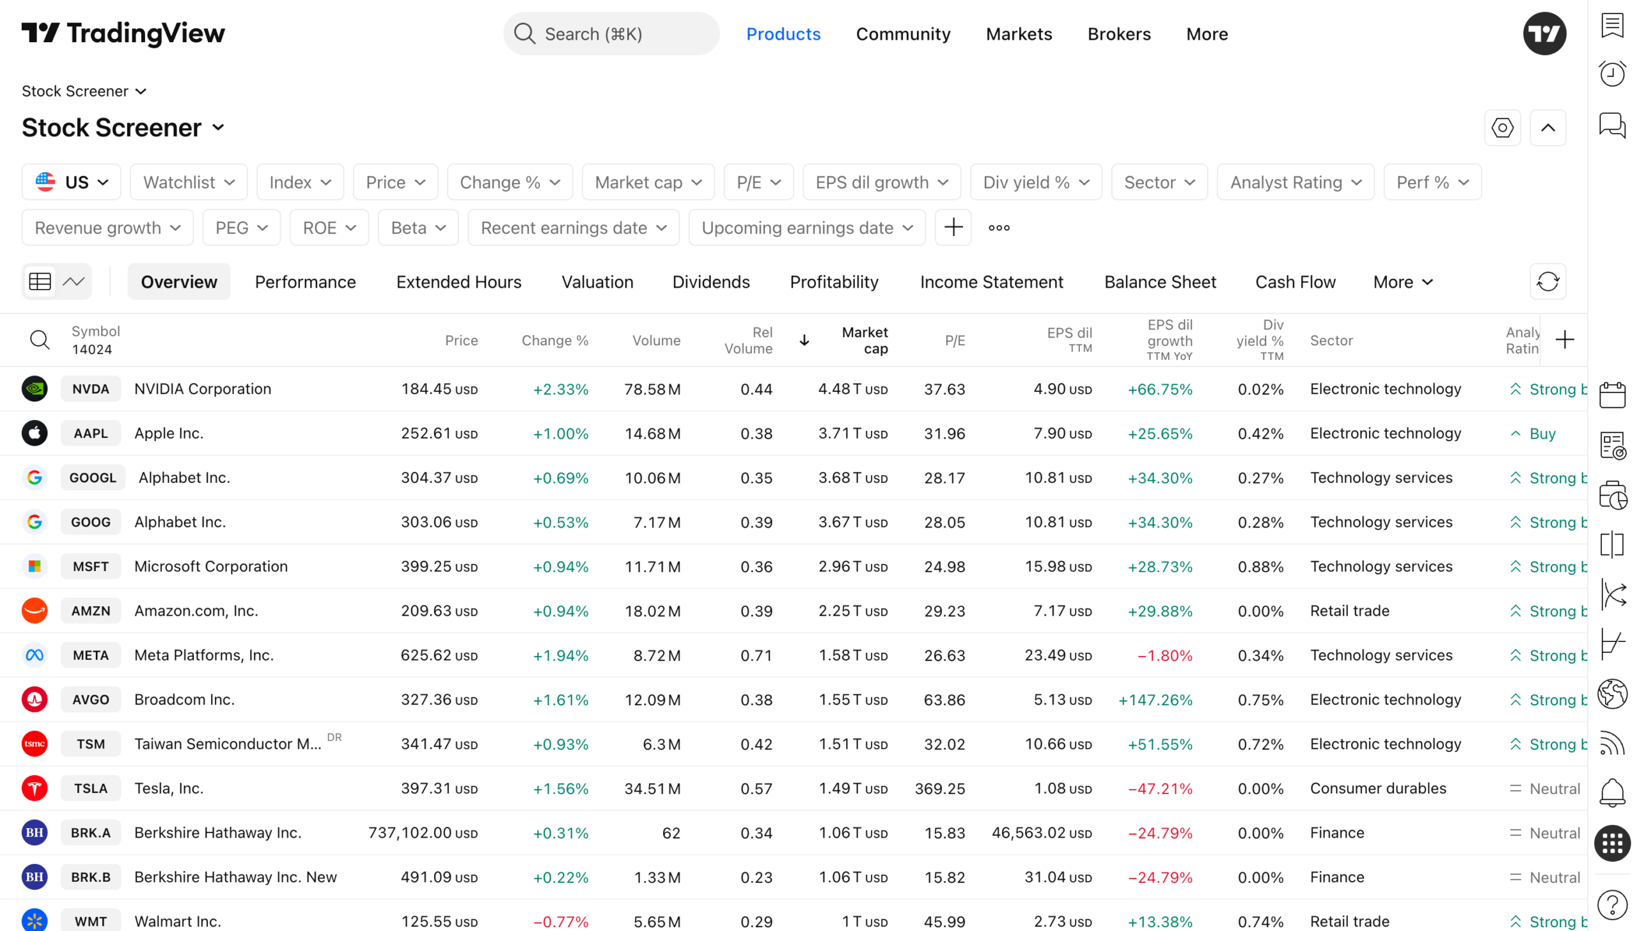This screenshot has height=931, width=1637.
Task: Select the Overview tab
Action: click(x=179, y=282)
